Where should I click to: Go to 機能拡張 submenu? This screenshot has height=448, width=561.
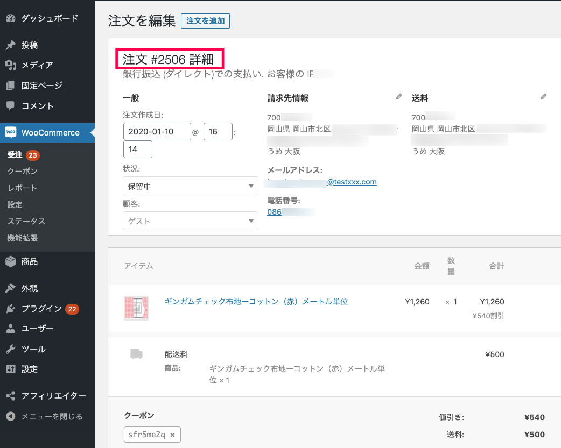pyautogui.click(x=23, y=238)
